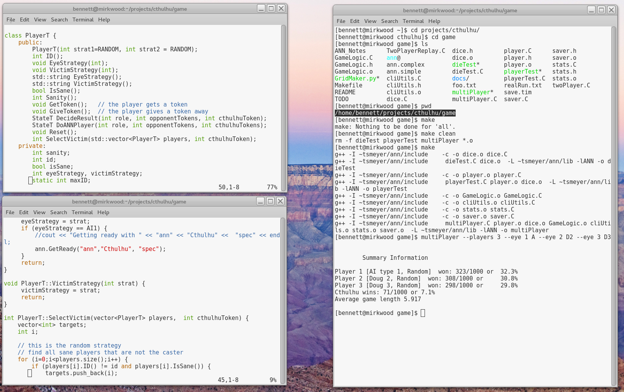Open Edit menu in the right shell terminal
This screenshot has height=392, width=624.
coord(355,21)
